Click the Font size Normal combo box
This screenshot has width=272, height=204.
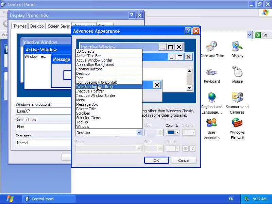43,142
